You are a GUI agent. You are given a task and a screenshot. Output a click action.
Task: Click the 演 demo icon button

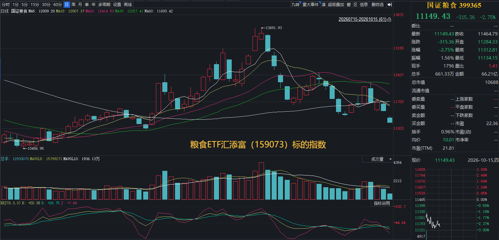coord(324,5)
